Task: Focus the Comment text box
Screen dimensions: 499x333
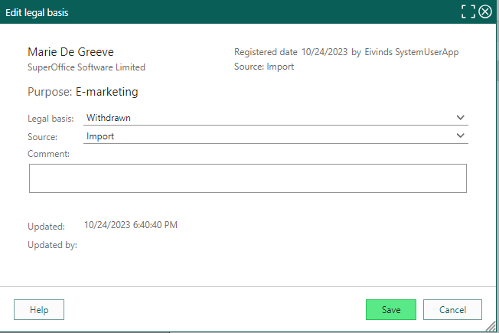Action: [x=247, y=178]
